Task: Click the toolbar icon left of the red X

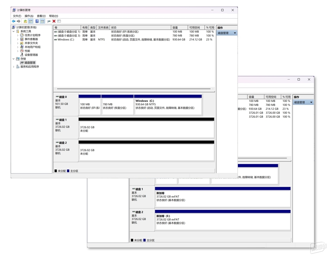Action: click(49, 21)
